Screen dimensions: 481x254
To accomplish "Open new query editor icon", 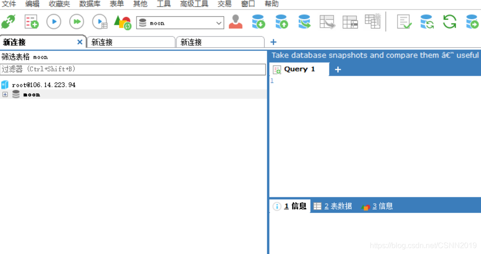I will (x=31, y=22).
